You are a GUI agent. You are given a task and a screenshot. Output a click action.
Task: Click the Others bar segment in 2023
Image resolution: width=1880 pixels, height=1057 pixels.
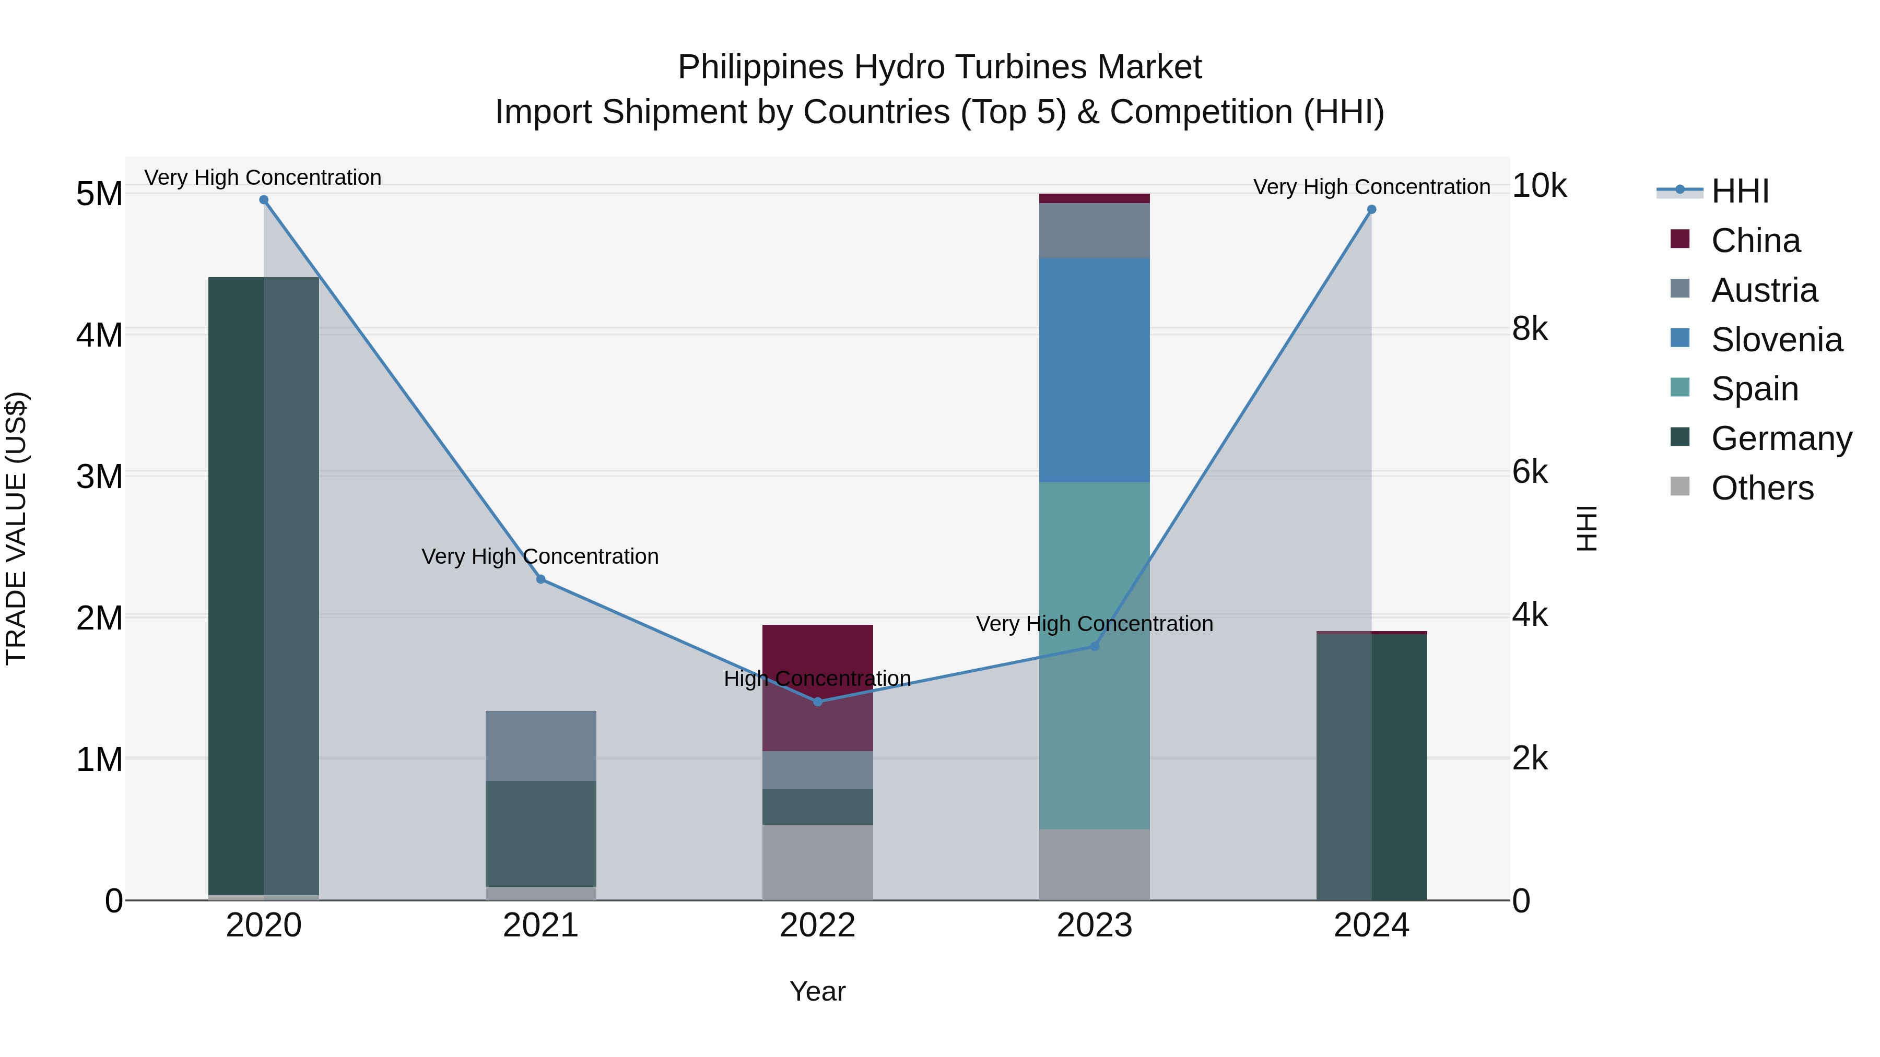tap(1095, 865)
